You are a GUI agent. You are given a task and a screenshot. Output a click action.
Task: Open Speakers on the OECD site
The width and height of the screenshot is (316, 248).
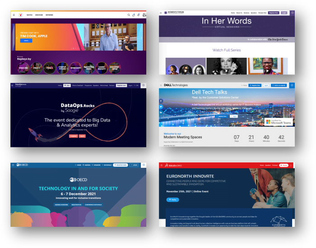point(96,165)
